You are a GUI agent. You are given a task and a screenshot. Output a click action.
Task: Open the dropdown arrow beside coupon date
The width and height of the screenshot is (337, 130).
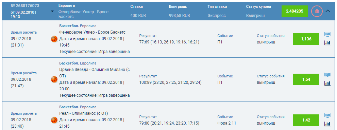coord(52,11)
